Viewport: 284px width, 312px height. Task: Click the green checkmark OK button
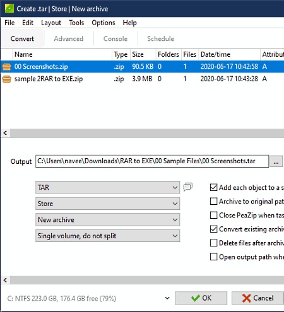(x=201, y=298)
